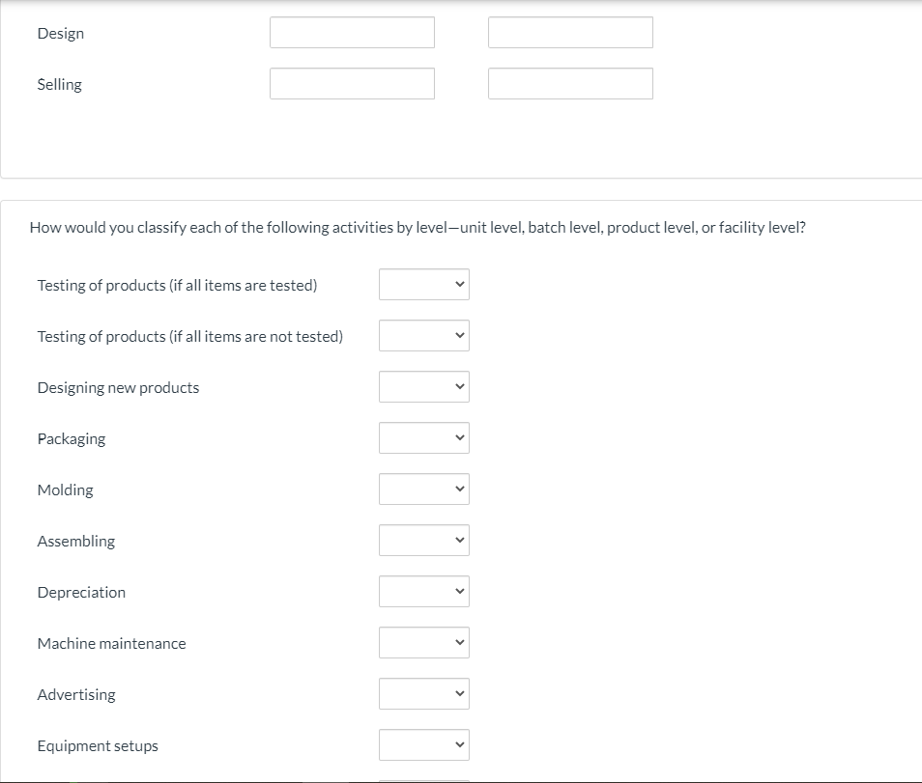922x783 pixels.
Task: Click the activity classification question text
Action: (418, 227)
